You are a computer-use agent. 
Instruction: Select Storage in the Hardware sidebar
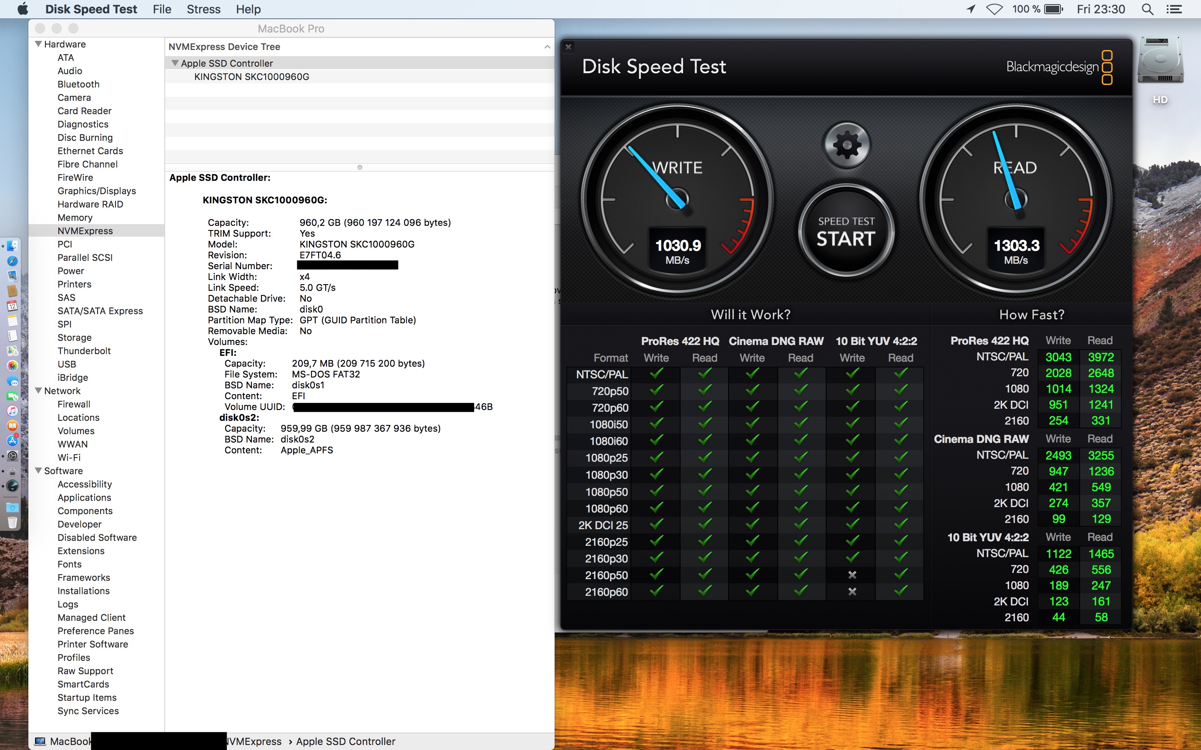click(75, 337)
